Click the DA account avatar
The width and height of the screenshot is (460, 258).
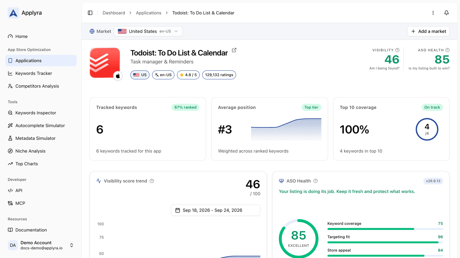tap(13, 245)
